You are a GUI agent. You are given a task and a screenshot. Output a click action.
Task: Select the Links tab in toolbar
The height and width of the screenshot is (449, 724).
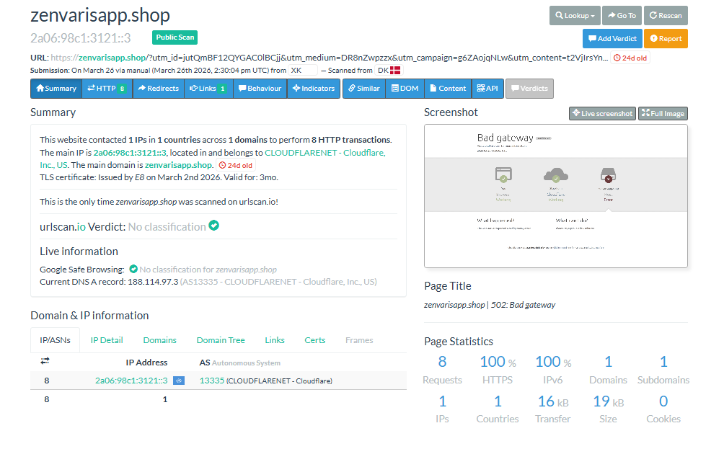(x=208, y=89)
